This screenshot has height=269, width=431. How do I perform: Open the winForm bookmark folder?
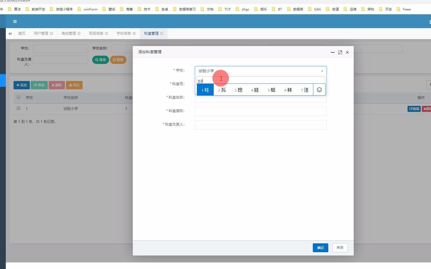[88, 9]
